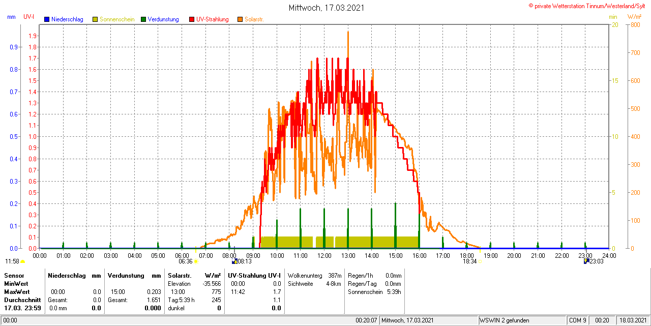This screenshot has height=326, width=651.
Task: Click the sunset icon next to 18:34
Action: 480,261
